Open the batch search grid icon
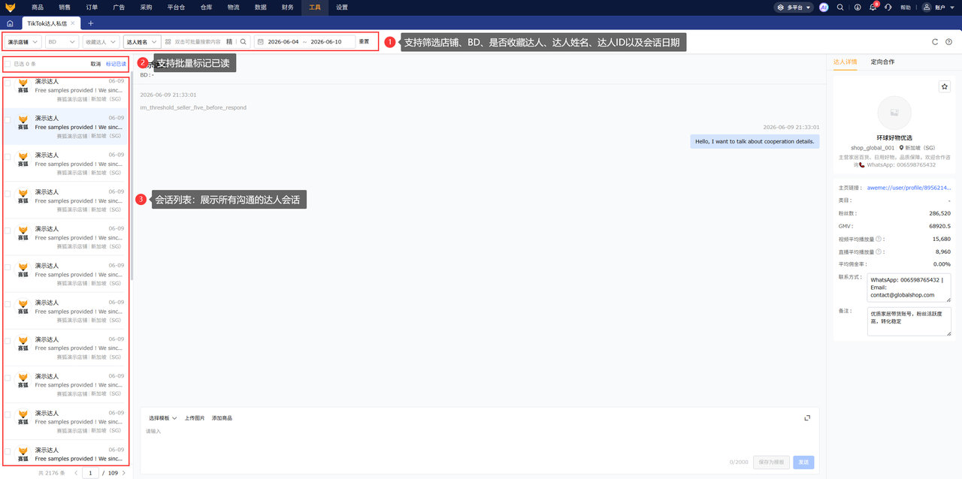 coord(168,42)
